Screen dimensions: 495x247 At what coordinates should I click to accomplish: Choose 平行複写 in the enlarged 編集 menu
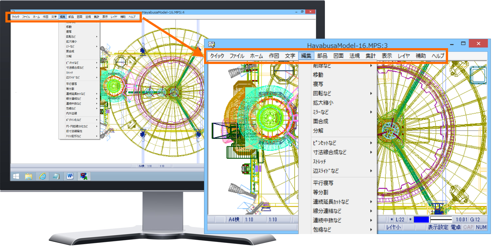(323, 183)
